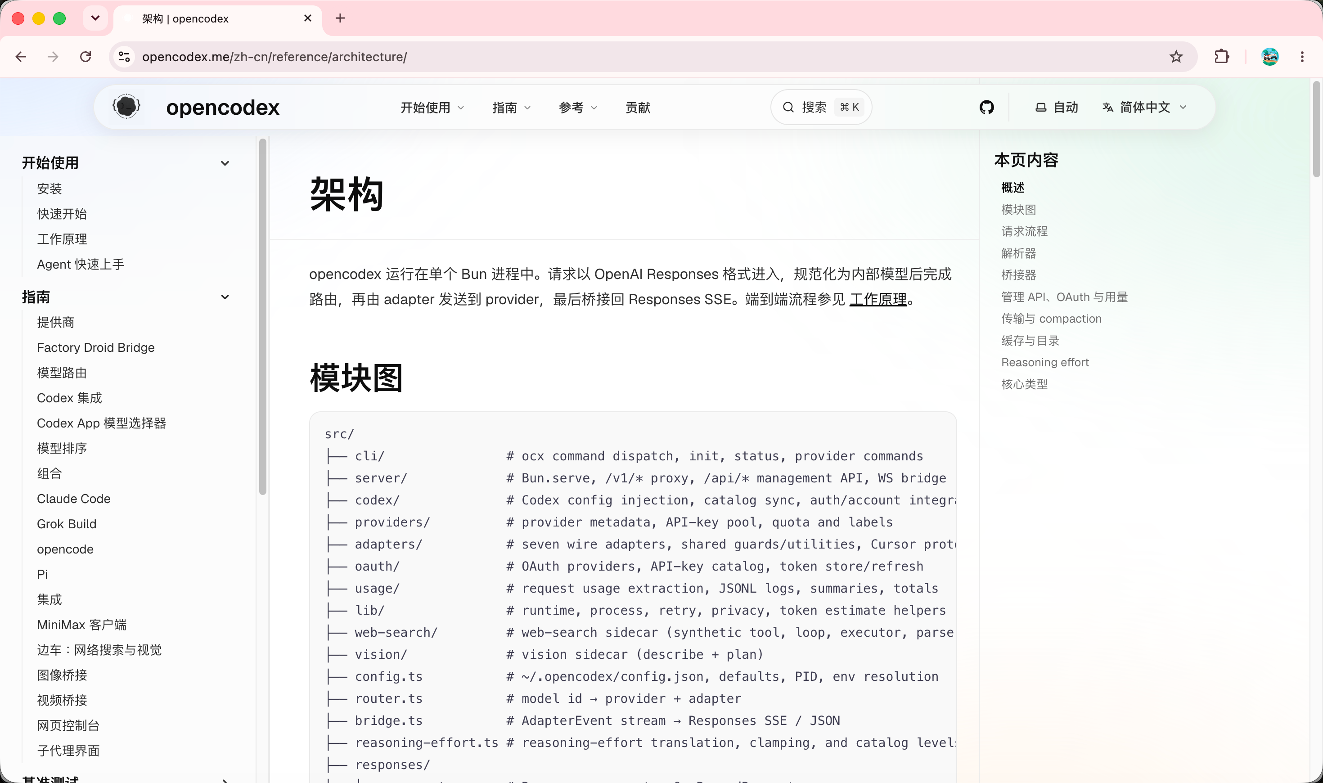1323x783 pixels.
Task: Open Pi guide
Action: point(42,574)
